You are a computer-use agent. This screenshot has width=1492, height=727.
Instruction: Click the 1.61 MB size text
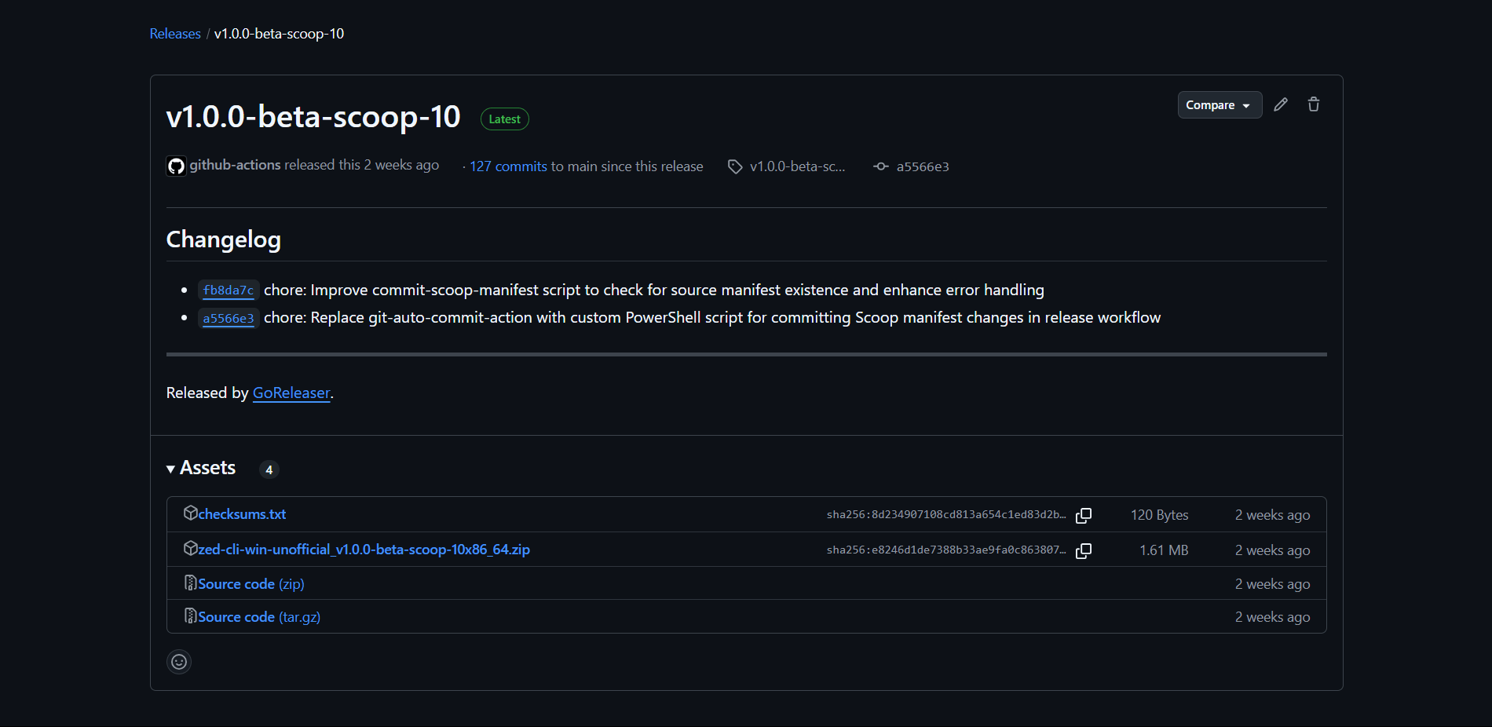point(1164,550)
